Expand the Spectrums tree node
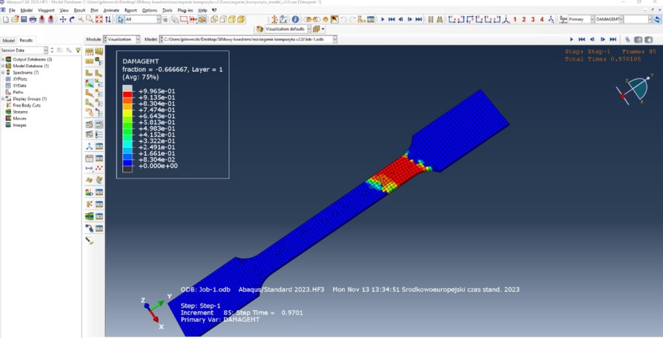Image resolution: width=663 pixels, height=338 pixels. tap(3, 72)
